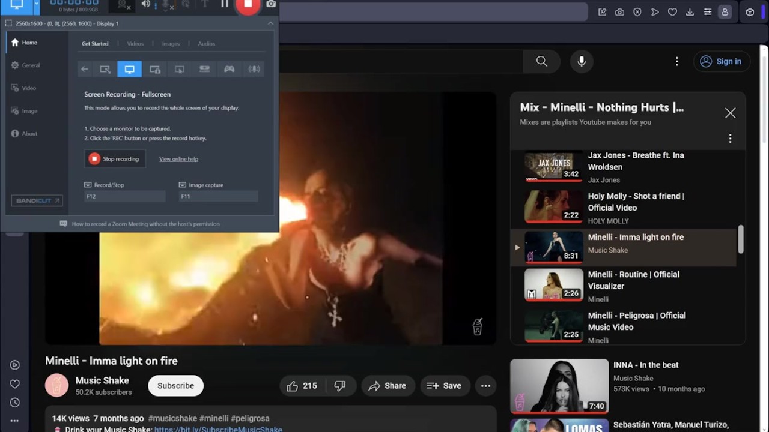Click the Stop recording button
The image size is (769, 432).
115,159
